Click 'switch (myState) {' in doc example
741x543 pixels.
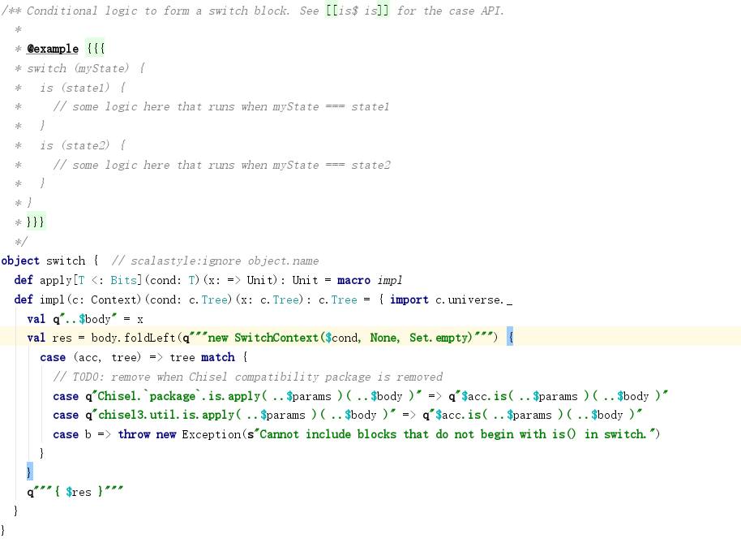(86, 68)
